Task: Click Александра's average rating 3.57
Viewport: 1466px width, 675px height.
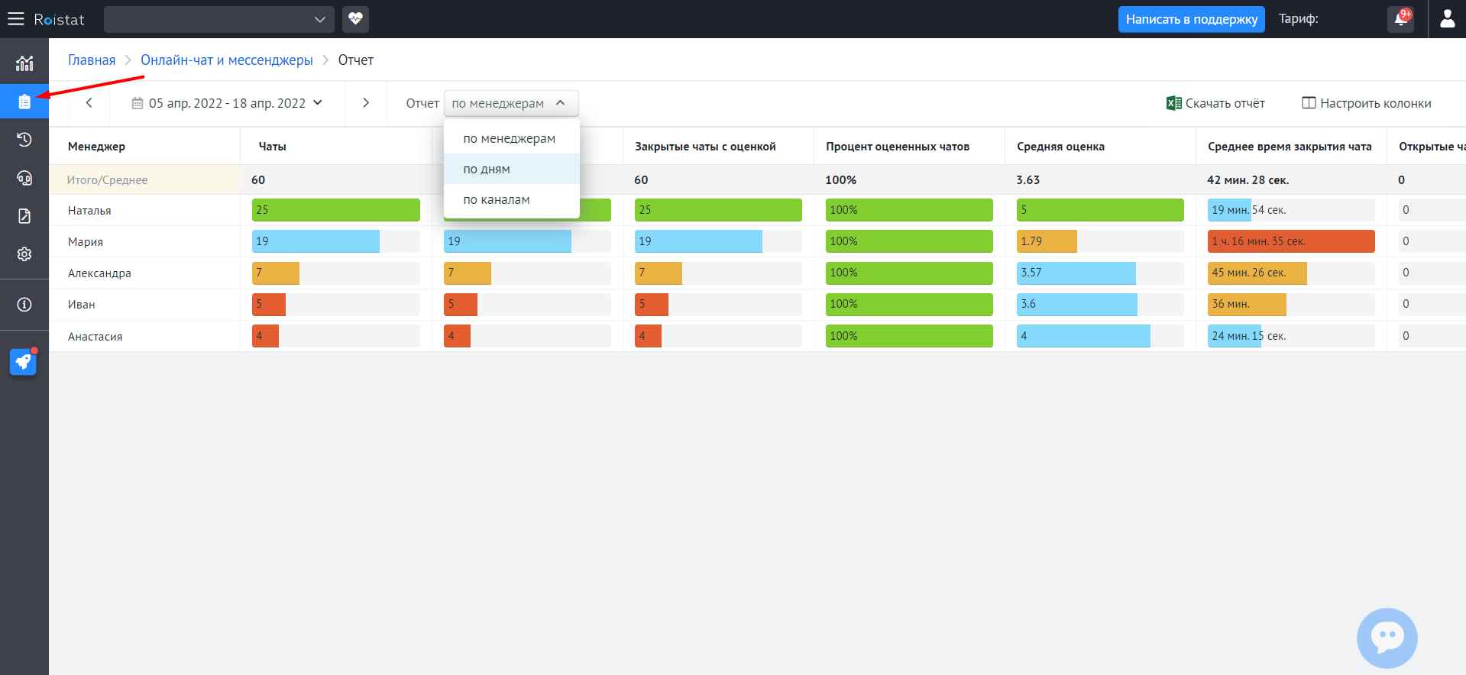Action: pyautogui.click(x=1076, y=273)
